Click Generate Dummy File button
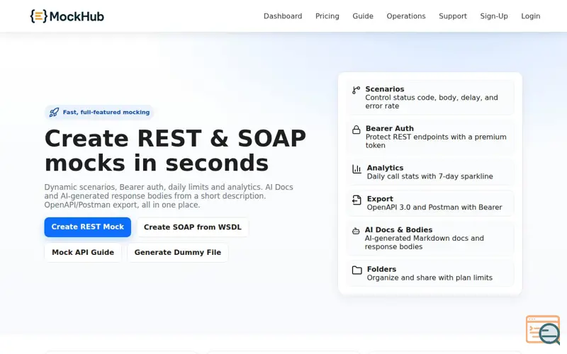The width and height of the screenshot is (567, 354). click(x=178, y=253)
